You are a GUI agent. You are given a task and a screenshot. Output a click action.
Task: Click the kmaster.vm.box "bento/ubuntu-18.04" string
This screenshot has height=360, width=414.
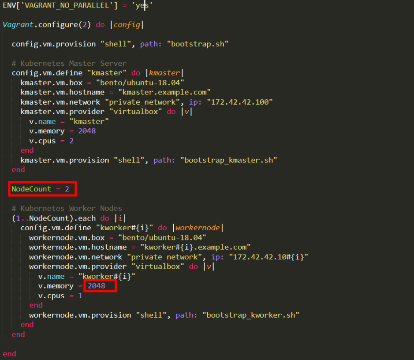(140, 82)
